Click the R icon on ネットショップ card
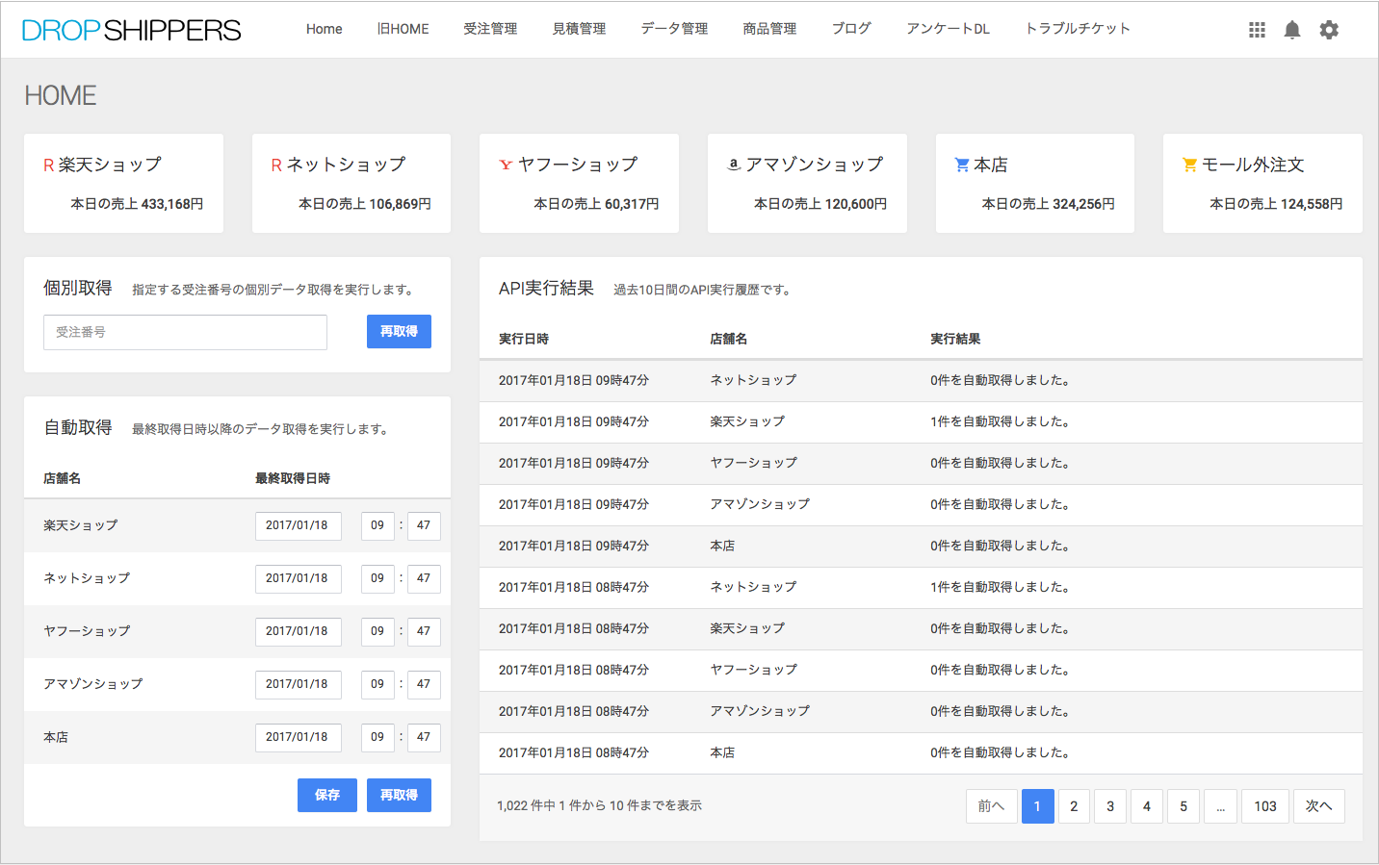1379x865 pixels. (276, 165)
